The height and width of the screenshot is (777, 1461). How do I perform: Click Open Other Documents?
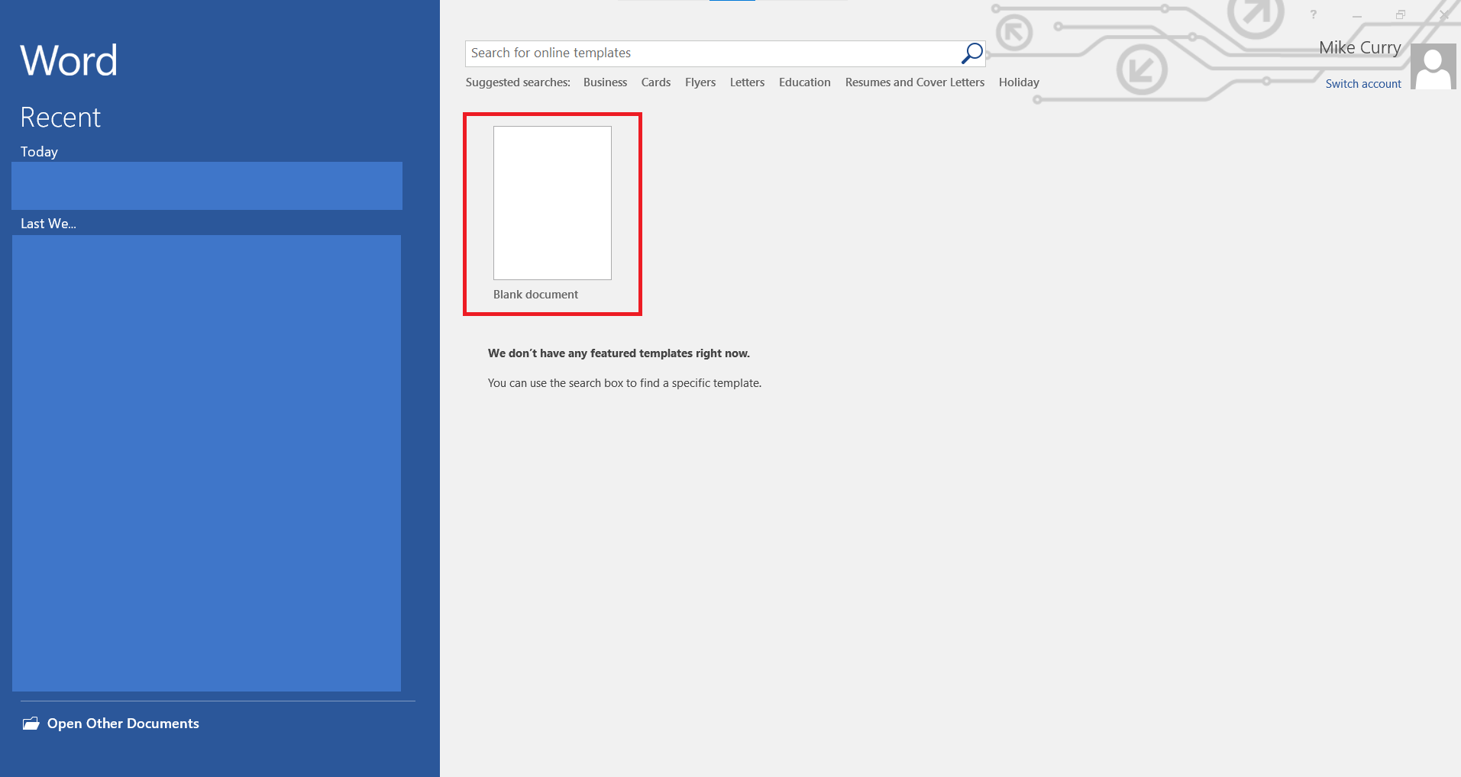123,724
